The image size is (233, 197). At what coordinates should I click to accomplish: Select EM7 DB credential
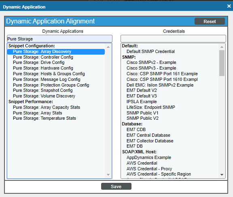click(134, 146)
